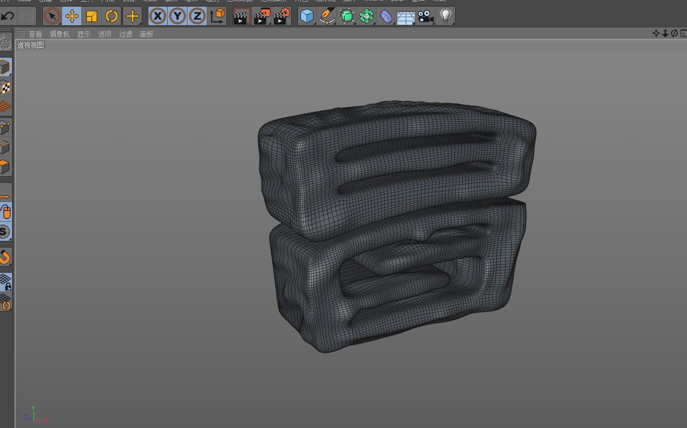The width and height of the screenshot is (687, 428).
Task: Open the 显示 viewport menu
Action: coord(84,34)
